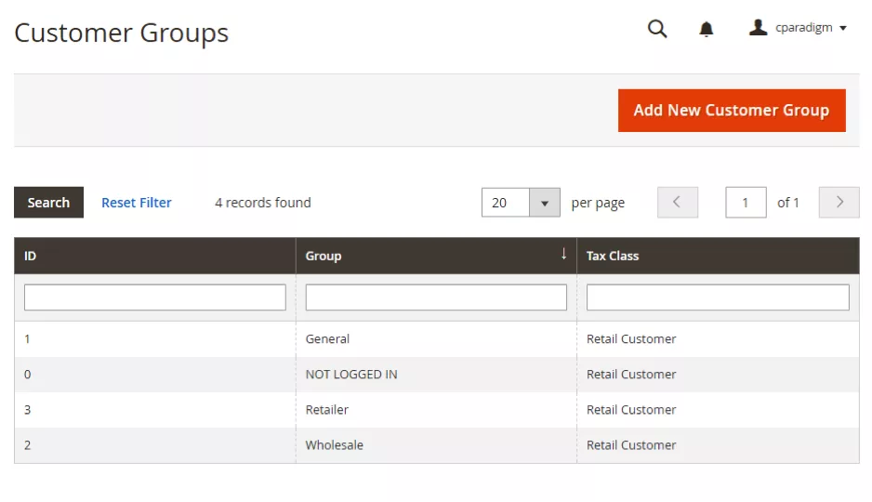The height and width of the screenshot is (502, 872).
Task: Toggle Group sort direction arrow
Action: (x=563, y=254)
